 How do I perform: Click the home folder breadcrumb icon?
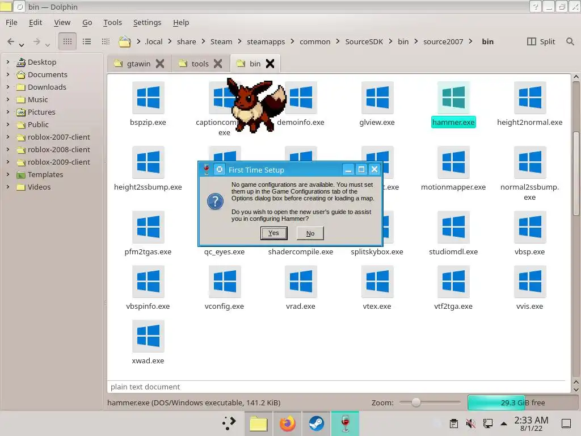(124, 41)
